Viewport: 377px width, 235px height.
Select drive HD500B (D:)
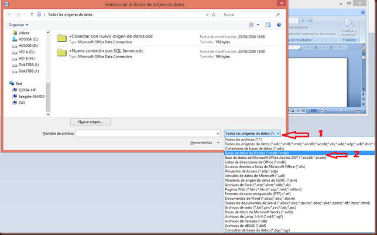(26, 46)
